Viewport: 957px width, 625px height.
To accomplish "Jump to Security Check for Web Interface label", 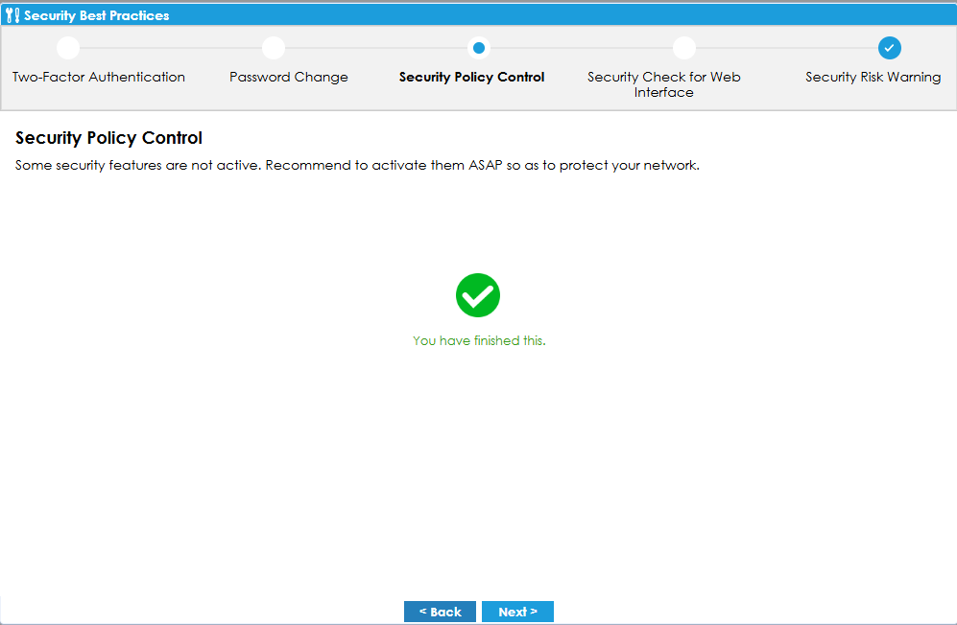I will (663, 84).
